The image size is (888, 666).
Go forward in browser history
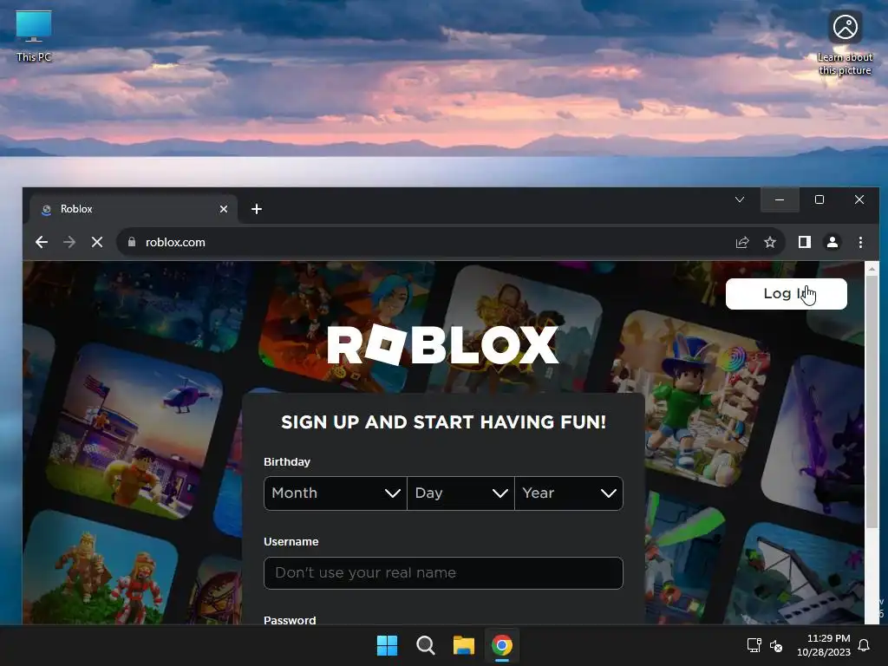(x=69, y=243)
